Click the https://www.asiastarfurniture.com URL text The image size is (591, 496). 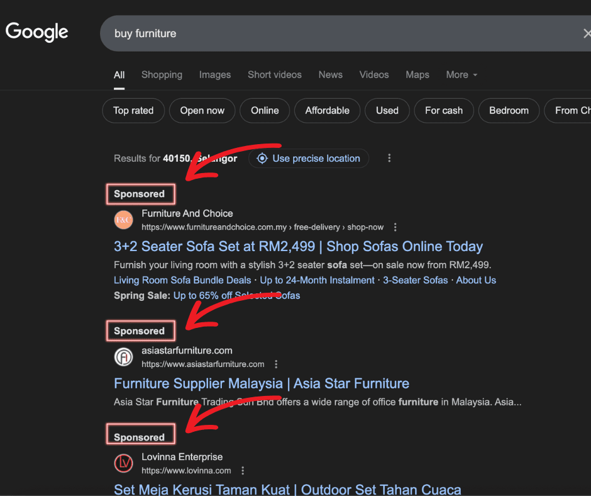pyautogui.click(x=203, y=364)
